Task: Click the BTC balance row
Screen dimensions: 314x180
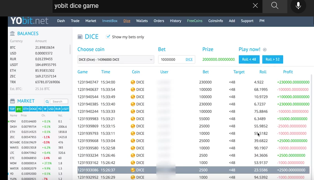Action: (39, 47)
